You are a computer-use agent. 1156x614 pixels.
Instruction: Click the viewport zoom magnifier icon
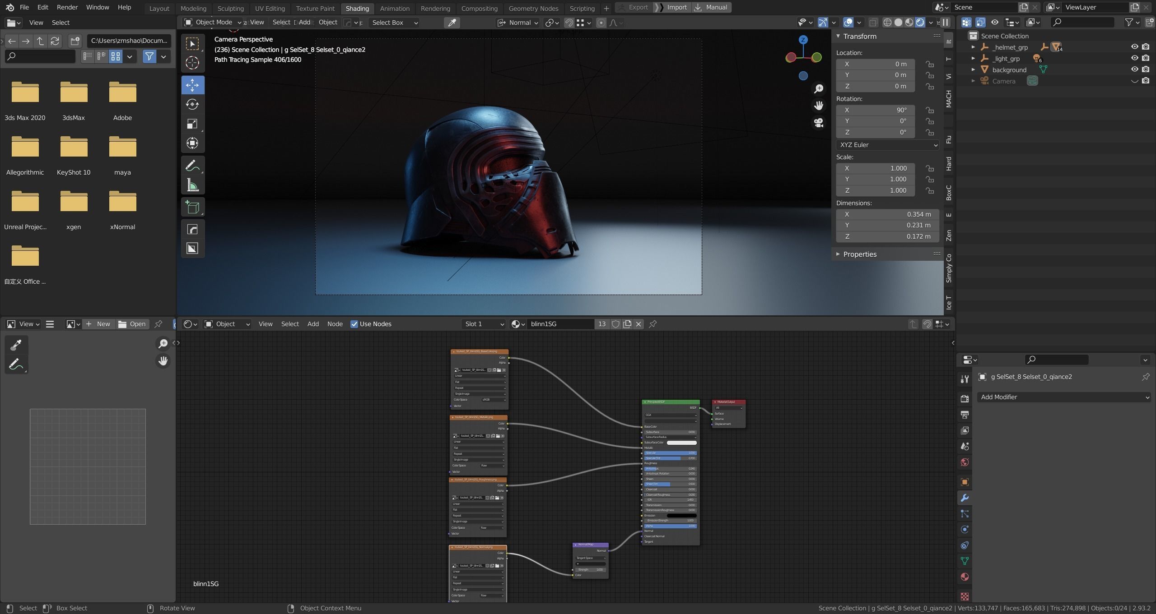click(819, 89)
